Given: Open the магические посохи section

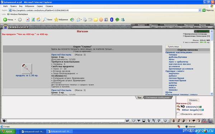Looking at the screenshot, I should (x=180, y=64).
